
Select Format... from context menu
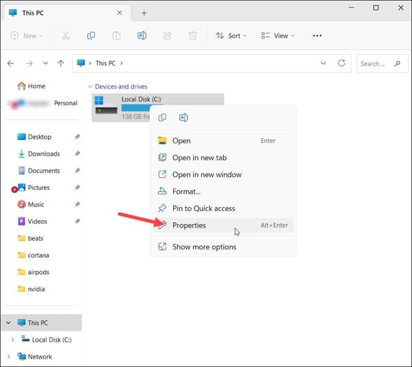(x=223, y=191)
